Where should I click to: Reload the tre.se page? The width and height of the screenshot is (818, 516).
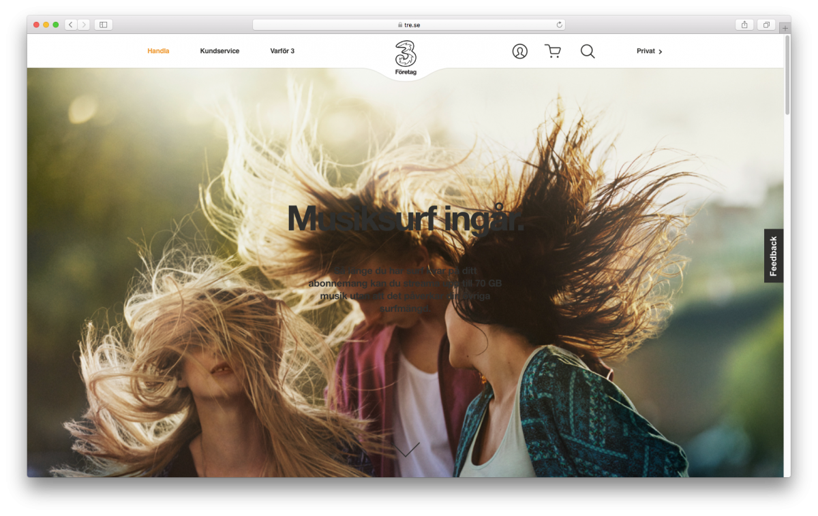pos(560,25)
